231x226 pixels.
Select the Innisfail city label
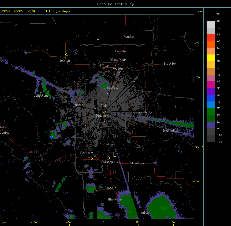pos(111,88)
